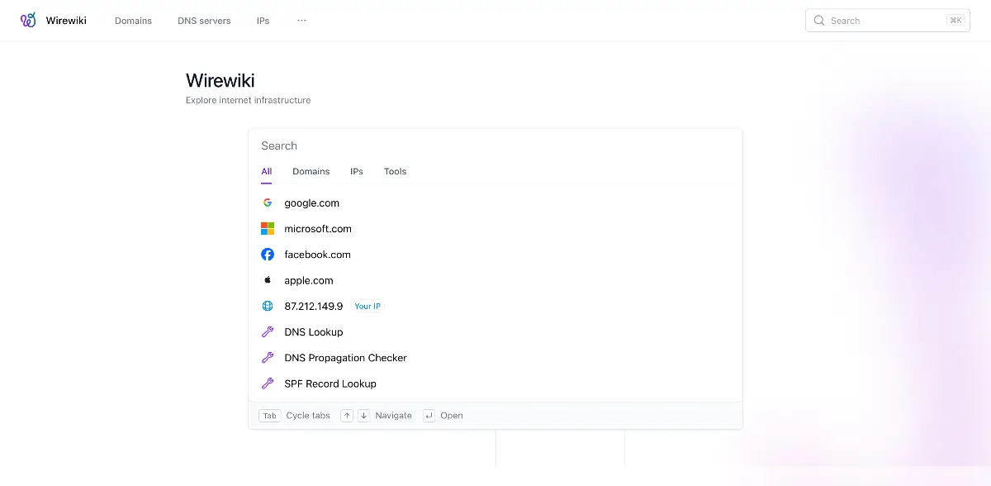Screen dimensions: 991x486
Task: Open the more menu ellipsis in navbar
Action: point(301,21)
